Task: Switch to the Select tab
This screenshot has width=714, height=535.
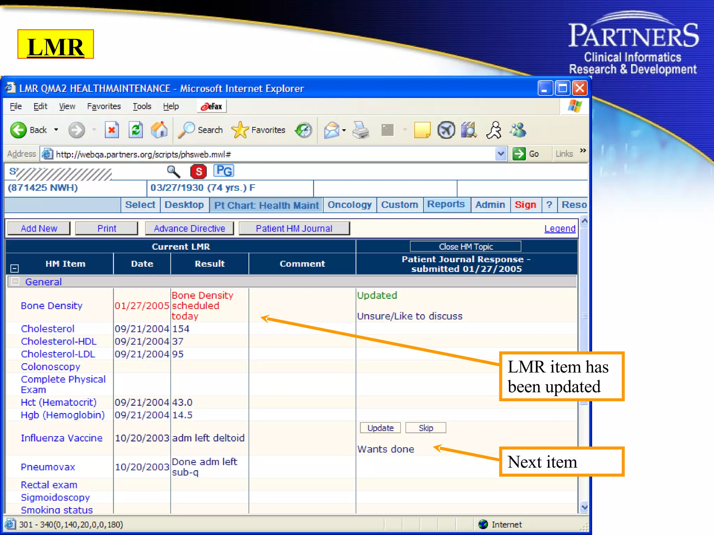Action: (140, 205)
